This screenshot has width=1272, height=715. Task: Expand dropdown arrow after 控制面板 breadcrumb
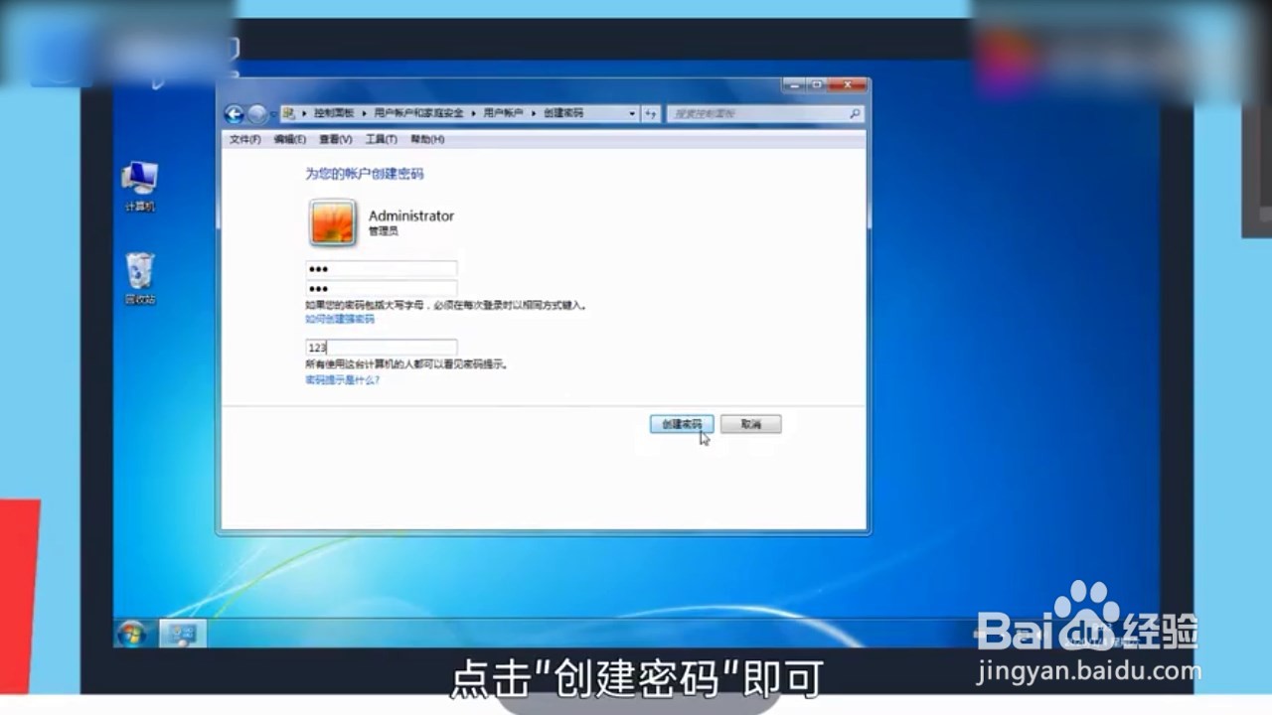click(364, 114)
